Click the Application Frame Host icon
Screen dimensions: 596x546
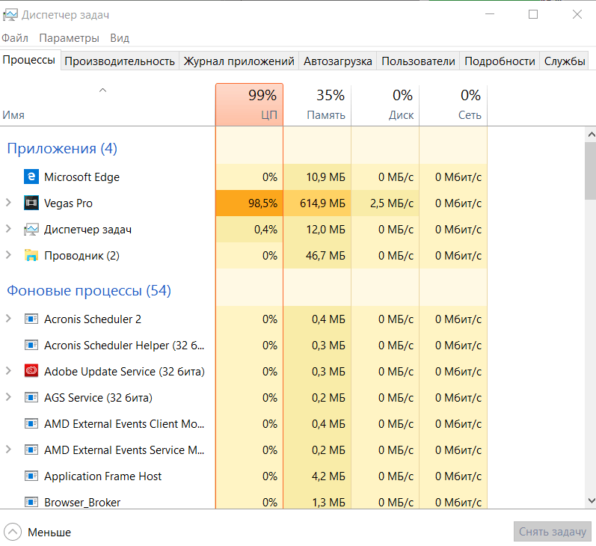click(31, 476)
